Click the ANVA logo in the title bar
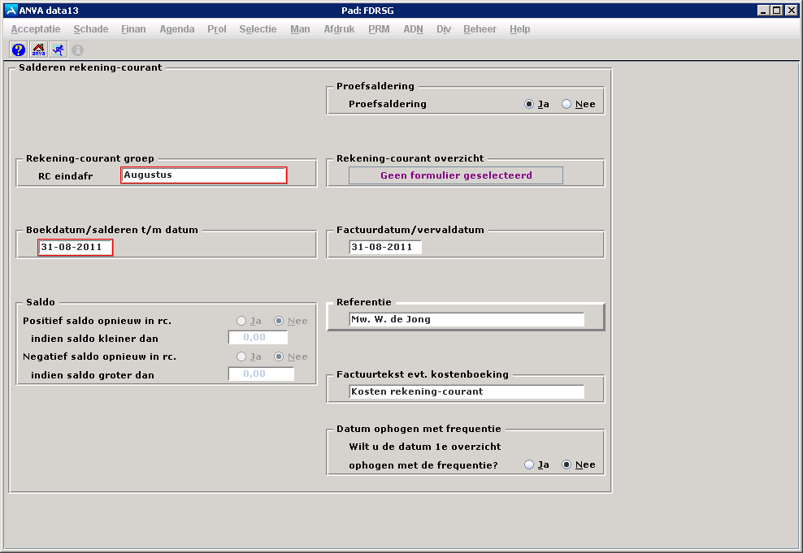Viewport: 803px width, 553px height. [x=10, y=11]
